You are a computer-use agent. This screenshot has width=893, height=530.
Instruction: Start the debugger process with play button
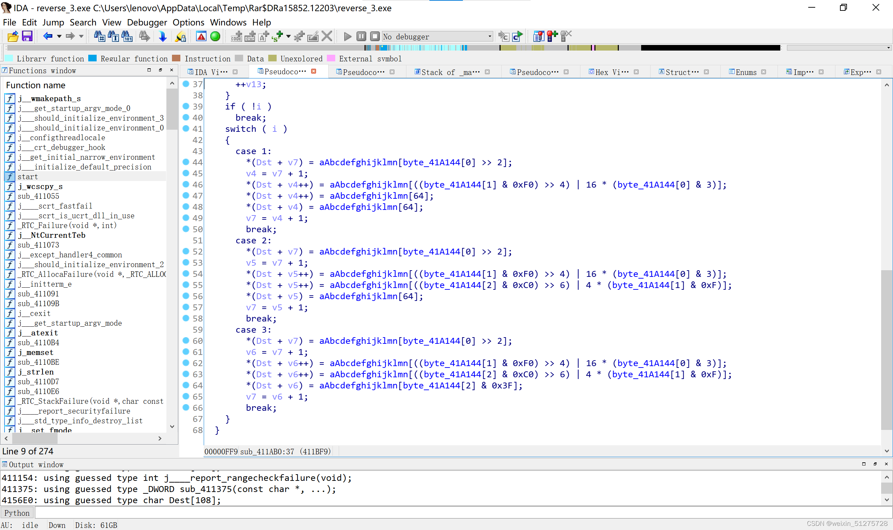347,36
